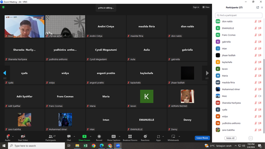
Task: Open Task View on the taskbar
Action: coord(69,146)
